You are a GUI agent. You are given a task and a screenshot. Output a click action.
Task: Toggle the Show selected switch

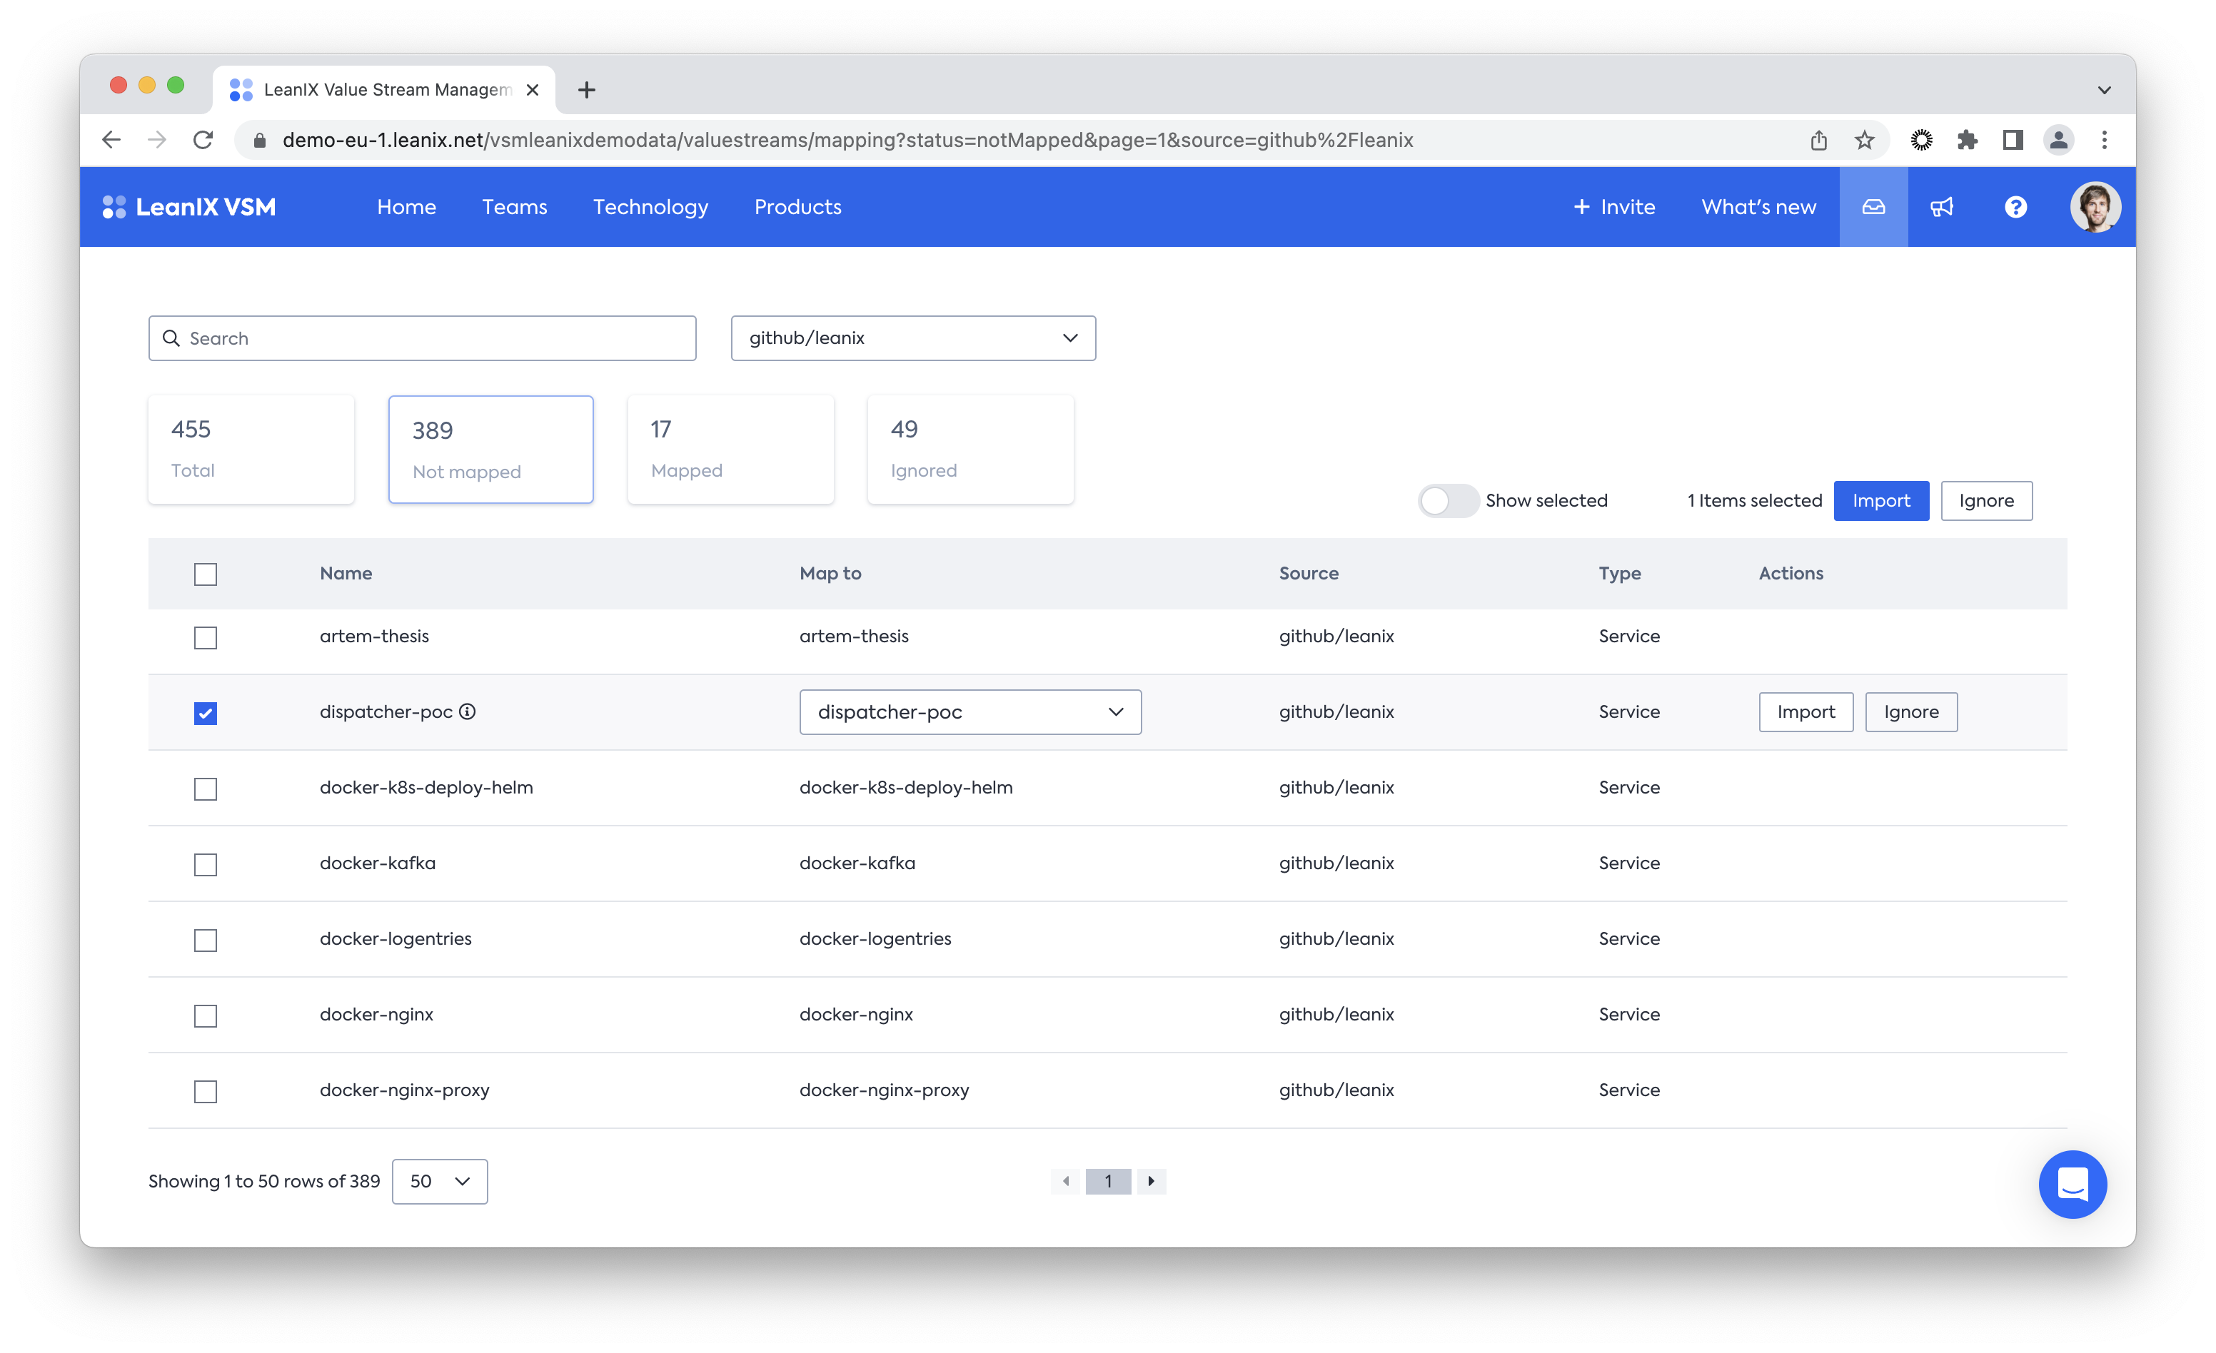point(1447,501)
